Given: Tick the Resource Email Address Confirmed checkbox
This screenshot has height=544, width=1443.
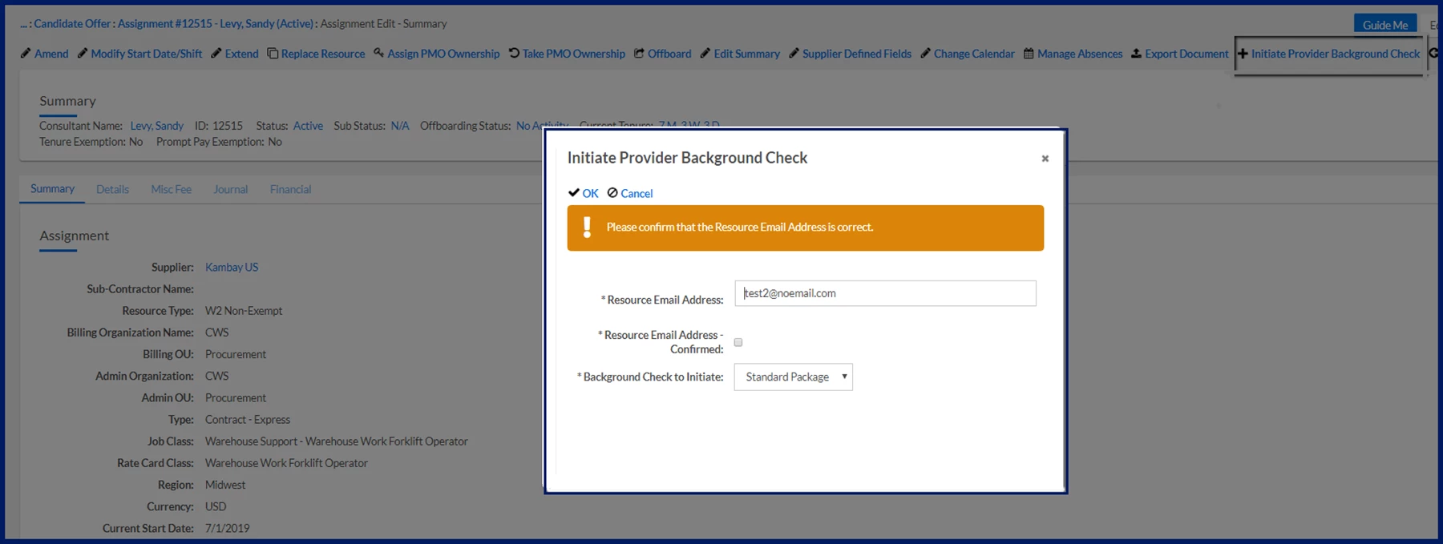Looking at the screenshot, I should tap(738, 342).
